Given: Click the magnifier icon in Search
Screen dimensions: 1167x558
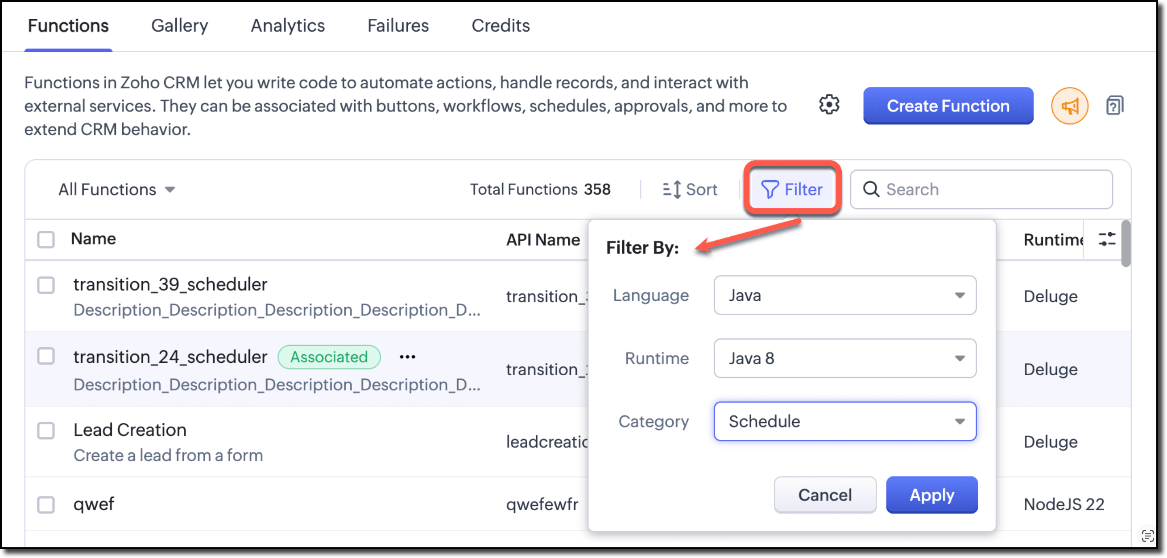Looking at the screenshot, I should point(870,189).
